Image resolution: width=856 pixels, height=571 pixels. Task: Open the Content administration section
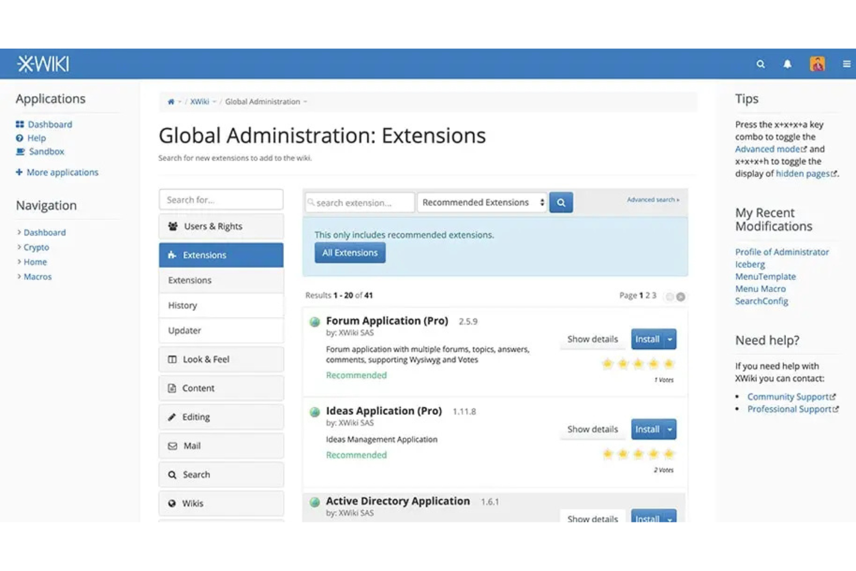(221, 388)
